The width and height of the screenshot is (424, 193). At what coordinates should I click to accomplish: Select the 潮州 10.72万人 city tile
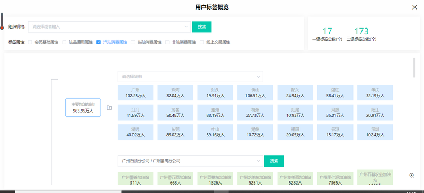(x=255, y=132)
